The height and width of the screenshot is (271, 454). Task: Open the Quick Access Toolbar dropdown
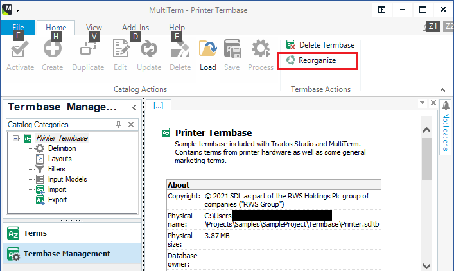pos(18,10)
